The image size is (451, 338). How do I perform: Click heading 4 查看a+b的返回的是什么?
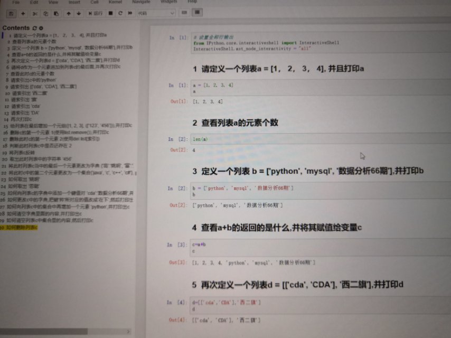[x=277, y=228]
